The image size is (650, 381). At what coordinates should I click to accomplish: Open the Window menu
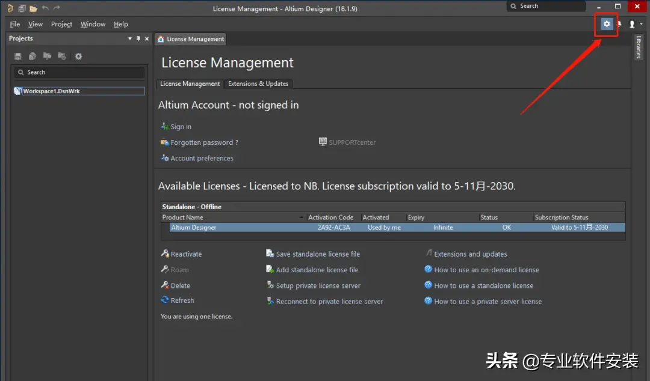tap(93, 24)
